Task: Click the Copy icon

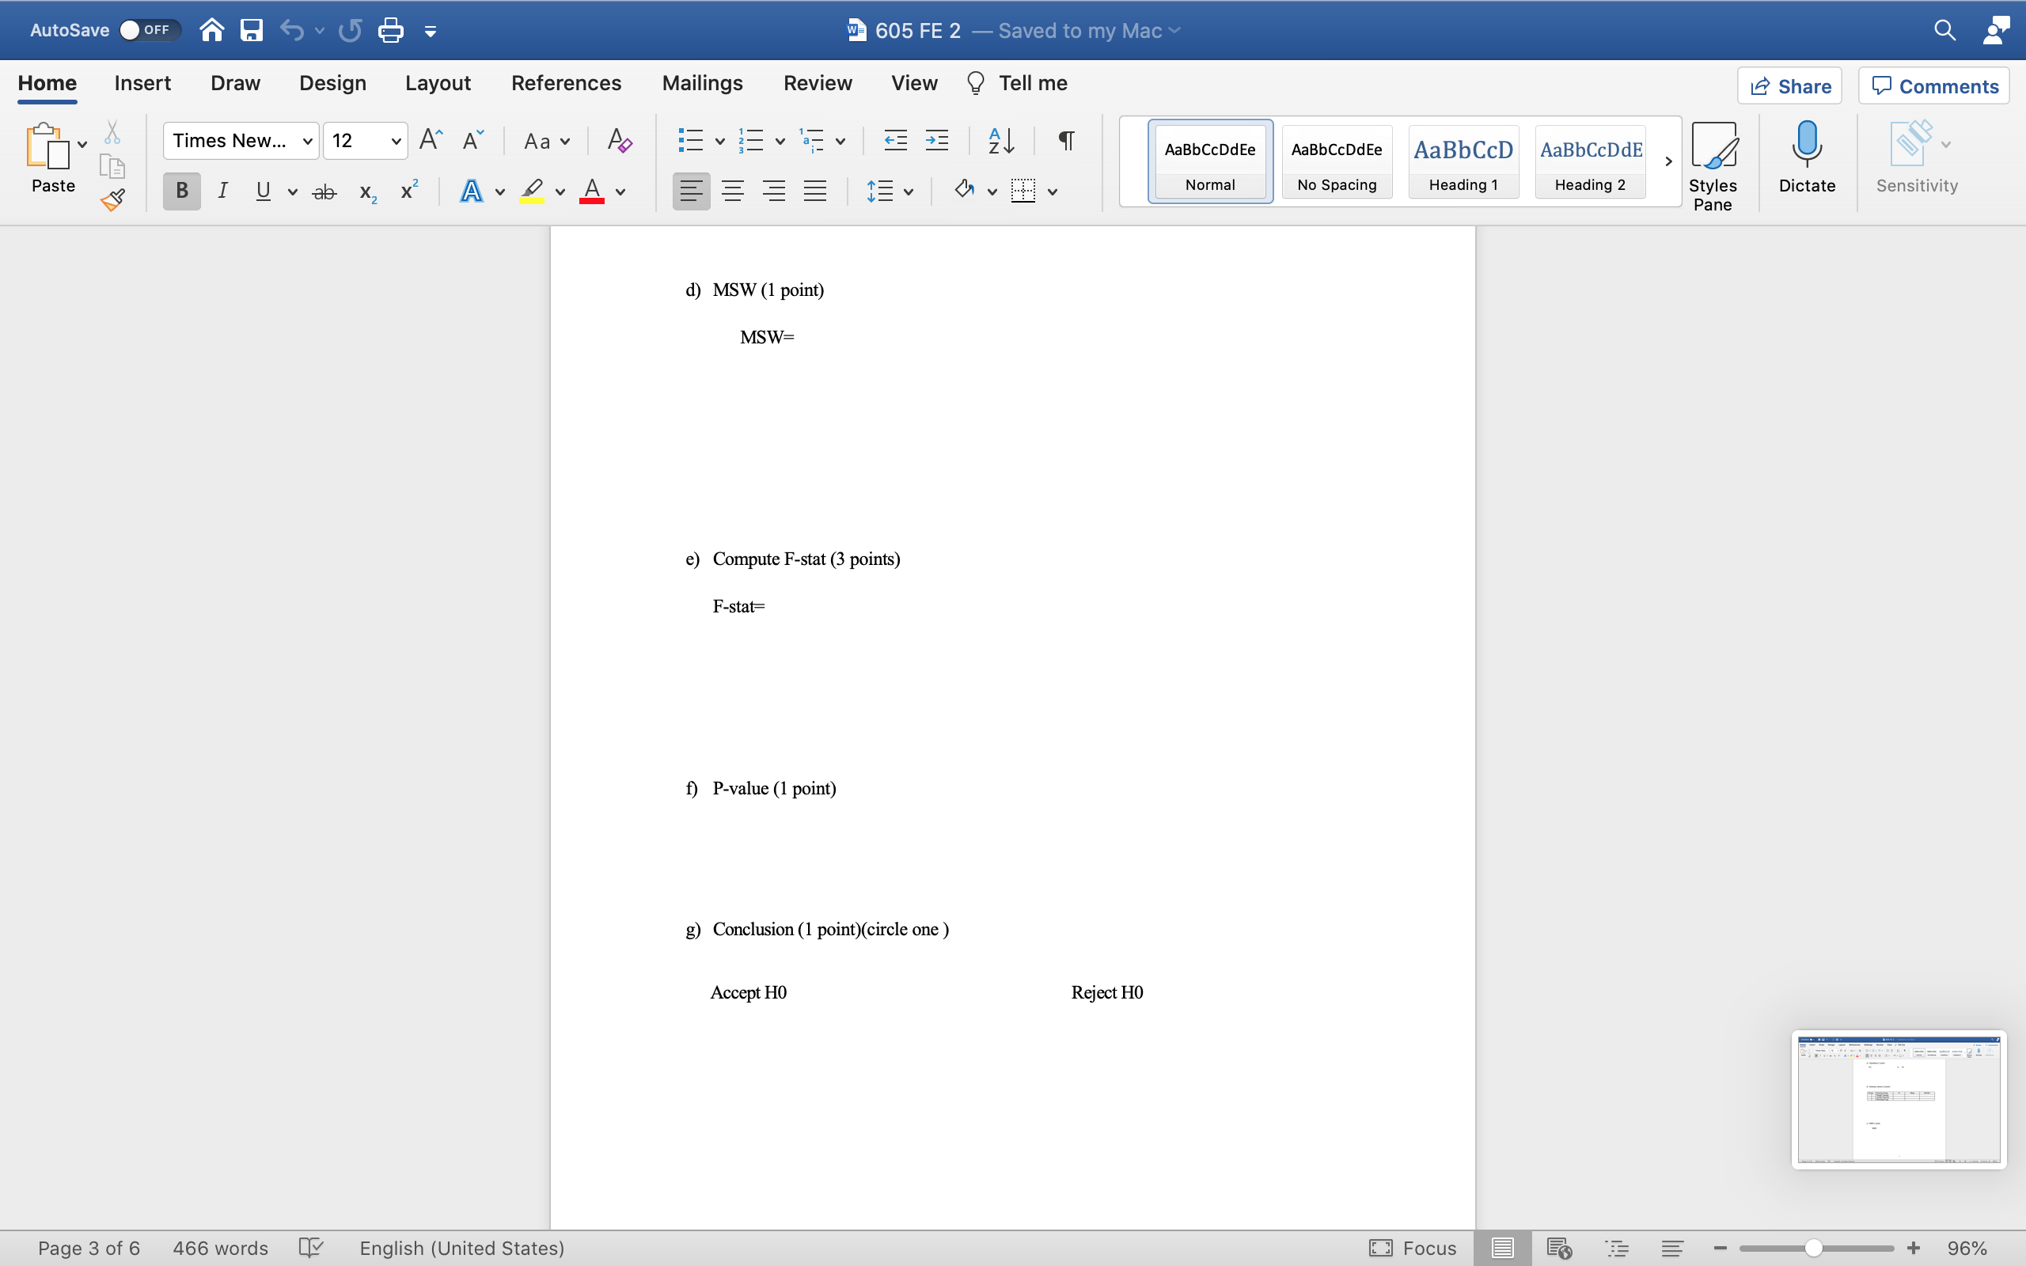Action: pos(113,166)
